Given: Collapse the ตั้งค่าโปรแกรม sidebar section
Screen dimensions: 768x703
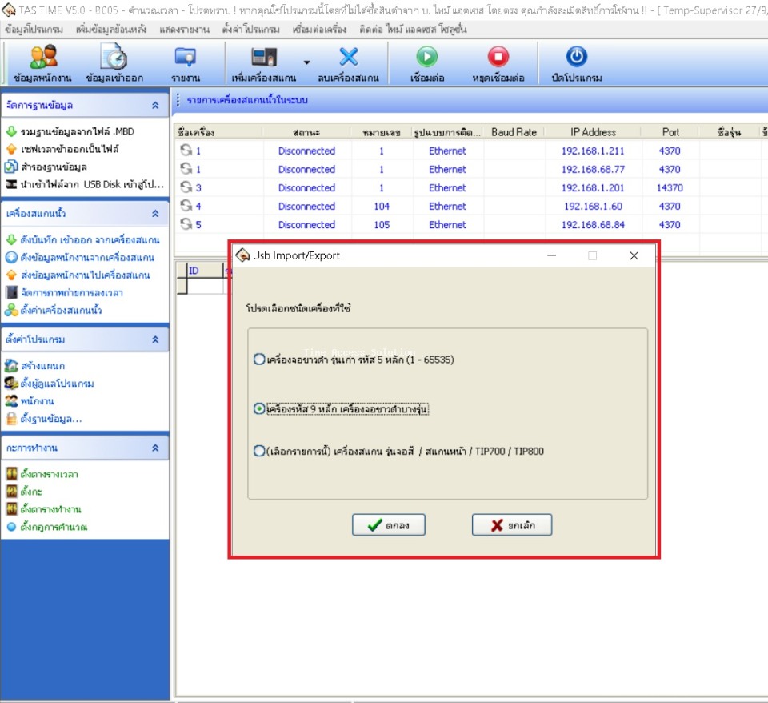Looking at the screenshot, I should point(155,339).
